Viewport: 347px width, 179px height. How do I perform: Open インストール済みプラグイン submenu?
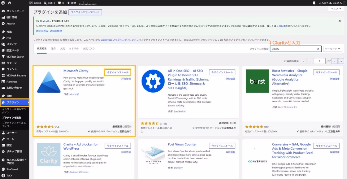pos(14,110)
